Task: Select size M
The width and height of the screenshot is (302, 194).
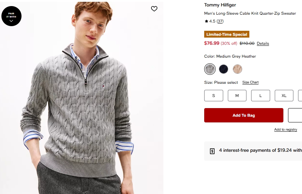Action: [x=237, y=96]
